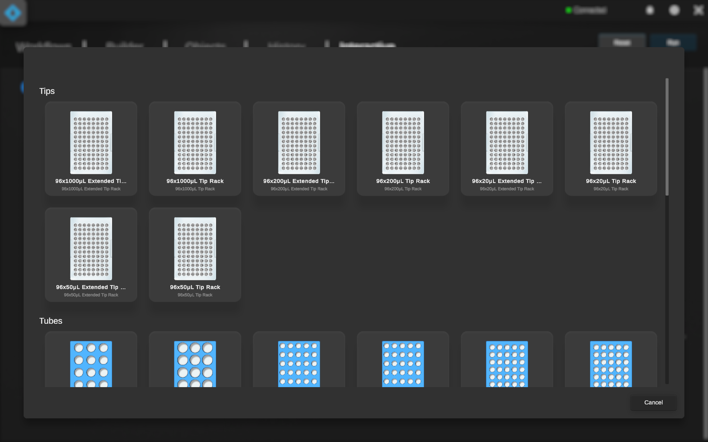The height and width of the screenshot is (442, 708).
Task: Click the truncated title "96x50µL Extended Tip ..."
Action: [91, 287]
